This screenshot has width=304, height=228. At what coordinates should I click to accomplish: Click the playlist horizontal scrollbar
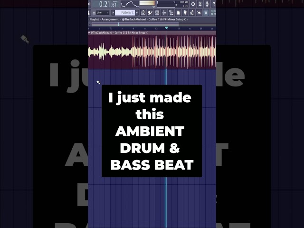point(135,25)
